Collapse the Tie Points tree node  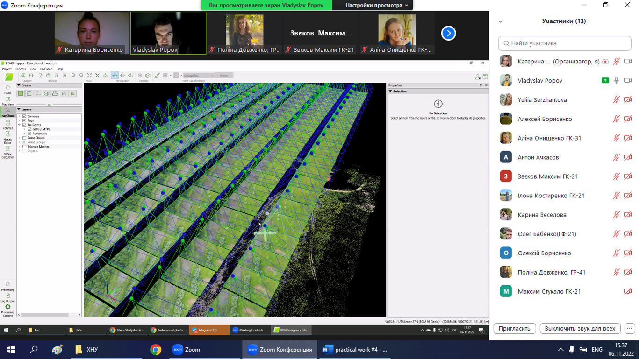tap(20, 125)
